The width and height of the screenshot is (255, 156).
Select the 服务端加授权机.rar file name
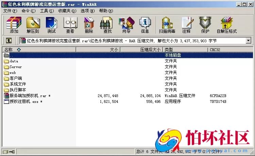click(x=30, y=96)
